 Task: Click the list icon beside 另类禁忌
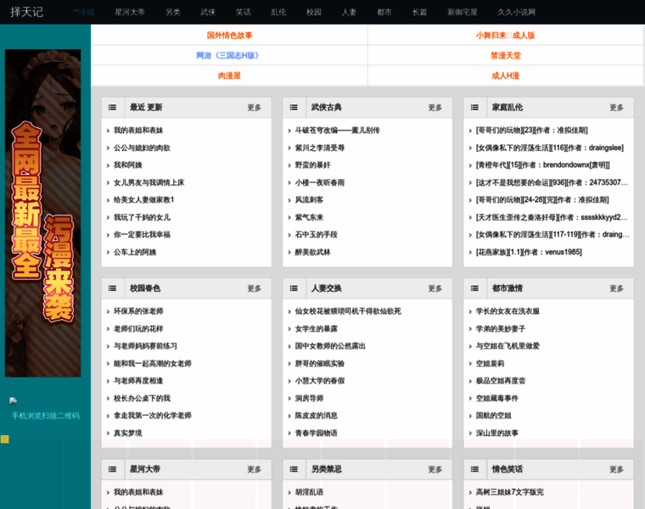(294, 469)
